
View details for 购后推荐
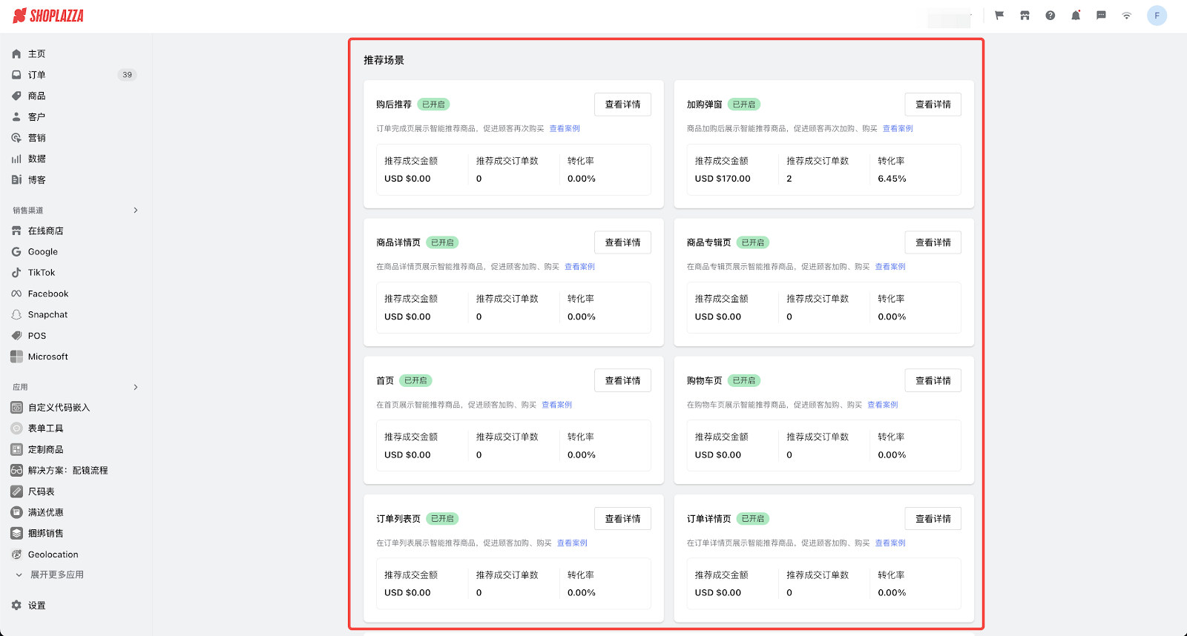point(622,105)
